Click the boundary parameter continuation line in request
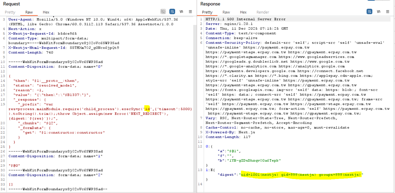395x193 pixels. pyautogui.click(x=64, y=43)
